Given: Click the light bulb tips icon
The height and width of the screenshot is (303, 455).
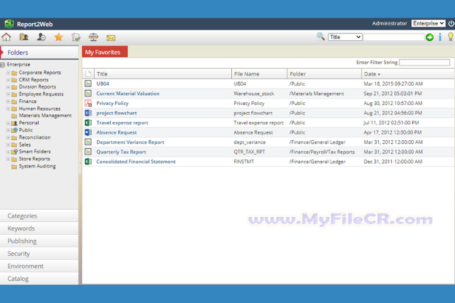Looking at the screenshot, I should pyautogui.click(x=451, y=37).
